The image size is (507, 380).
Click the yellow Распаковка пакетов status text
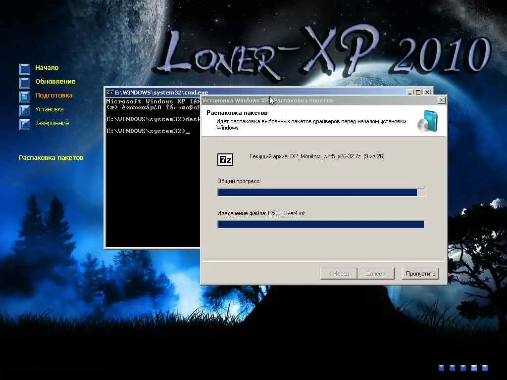point(51,158)
